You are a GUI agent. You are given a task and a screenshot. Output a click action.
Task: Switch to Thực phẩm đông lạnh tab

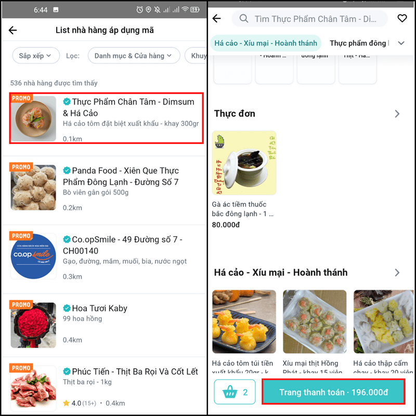pyautogui.click(x=359, y=43)
